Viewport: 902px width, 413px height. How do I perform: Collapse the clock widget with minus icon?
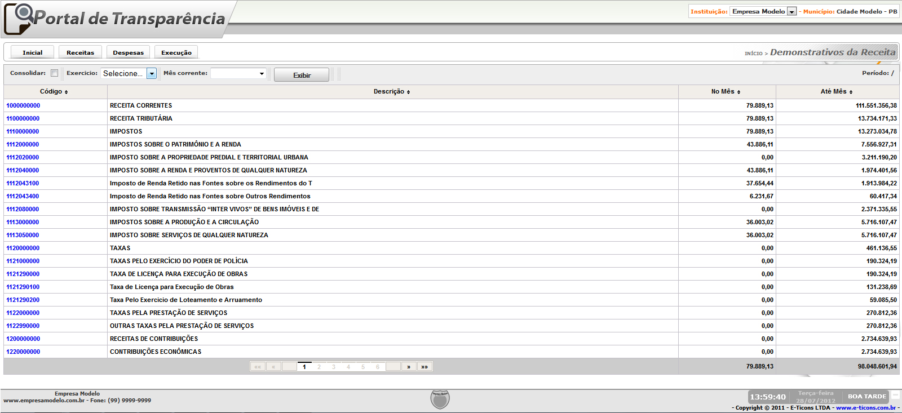coord(895,396)
